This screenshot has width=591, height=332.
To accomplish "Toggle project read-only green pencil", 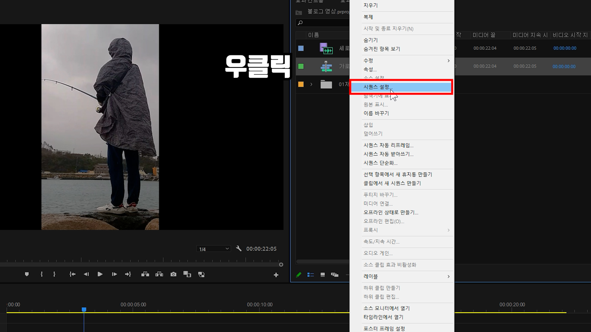I will click(298, 275).
